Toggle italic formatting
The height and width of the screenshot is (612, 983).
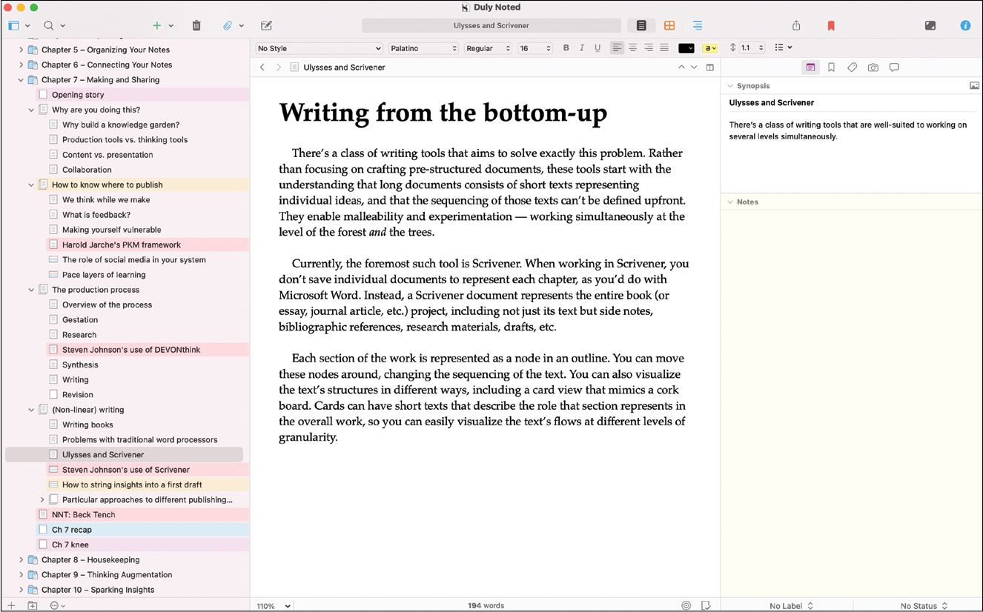click(x=582, y=47)
